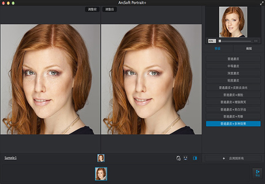
Task: Click the navigator preview thumbnail at top right
Action: click(x=233, y=22)
